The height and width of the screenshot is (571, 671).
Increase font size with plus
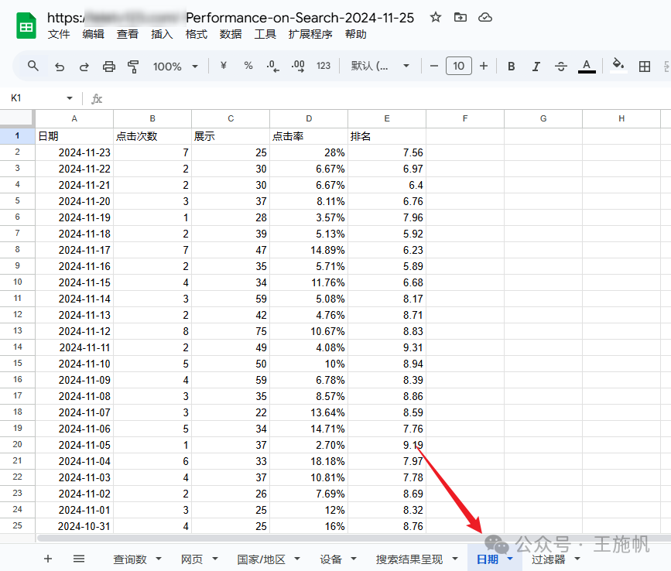(x=484, y=66)
